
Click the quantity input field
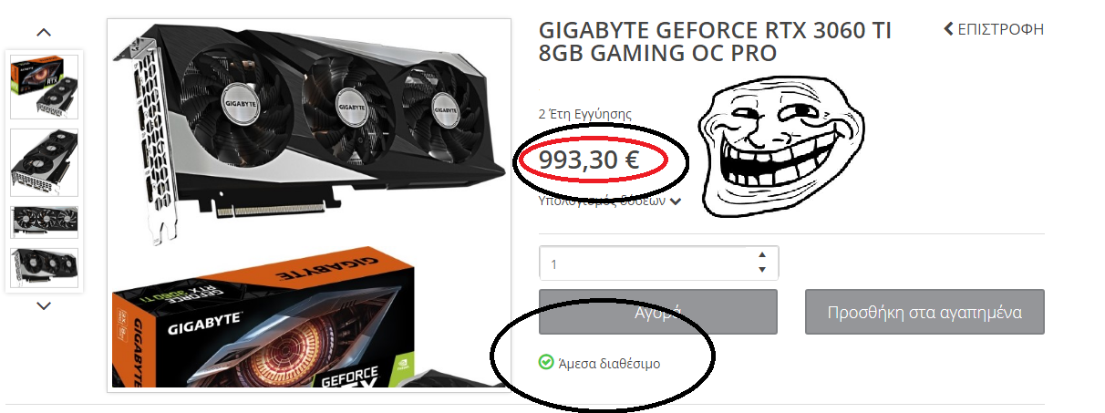658,263
